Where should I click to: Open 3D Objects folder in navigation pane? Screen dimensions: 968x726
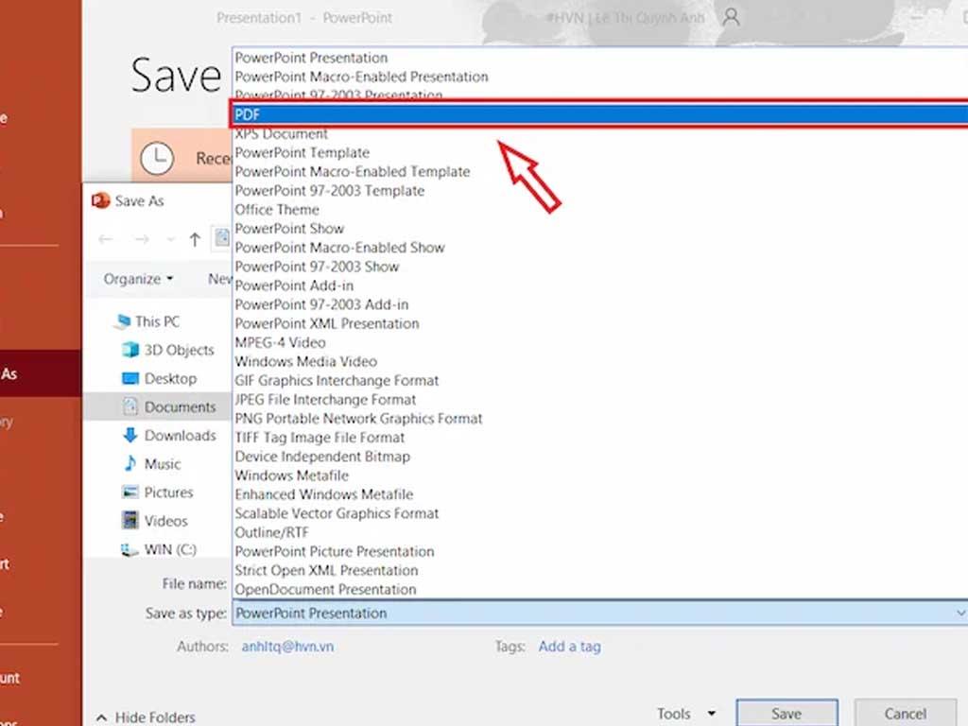(x=179, y=350)
